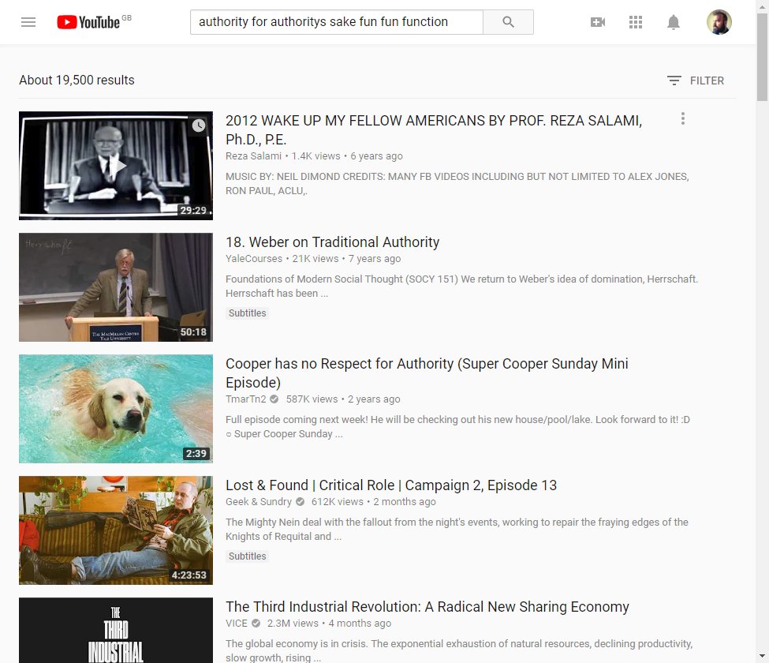Open the account avatar menu

pyautogui.click(x=719, y=22)
